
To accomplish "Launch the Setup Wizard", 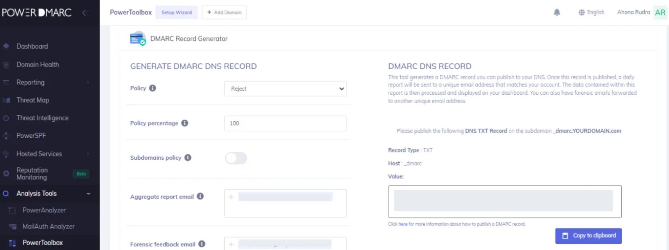I will pos(176,12).
